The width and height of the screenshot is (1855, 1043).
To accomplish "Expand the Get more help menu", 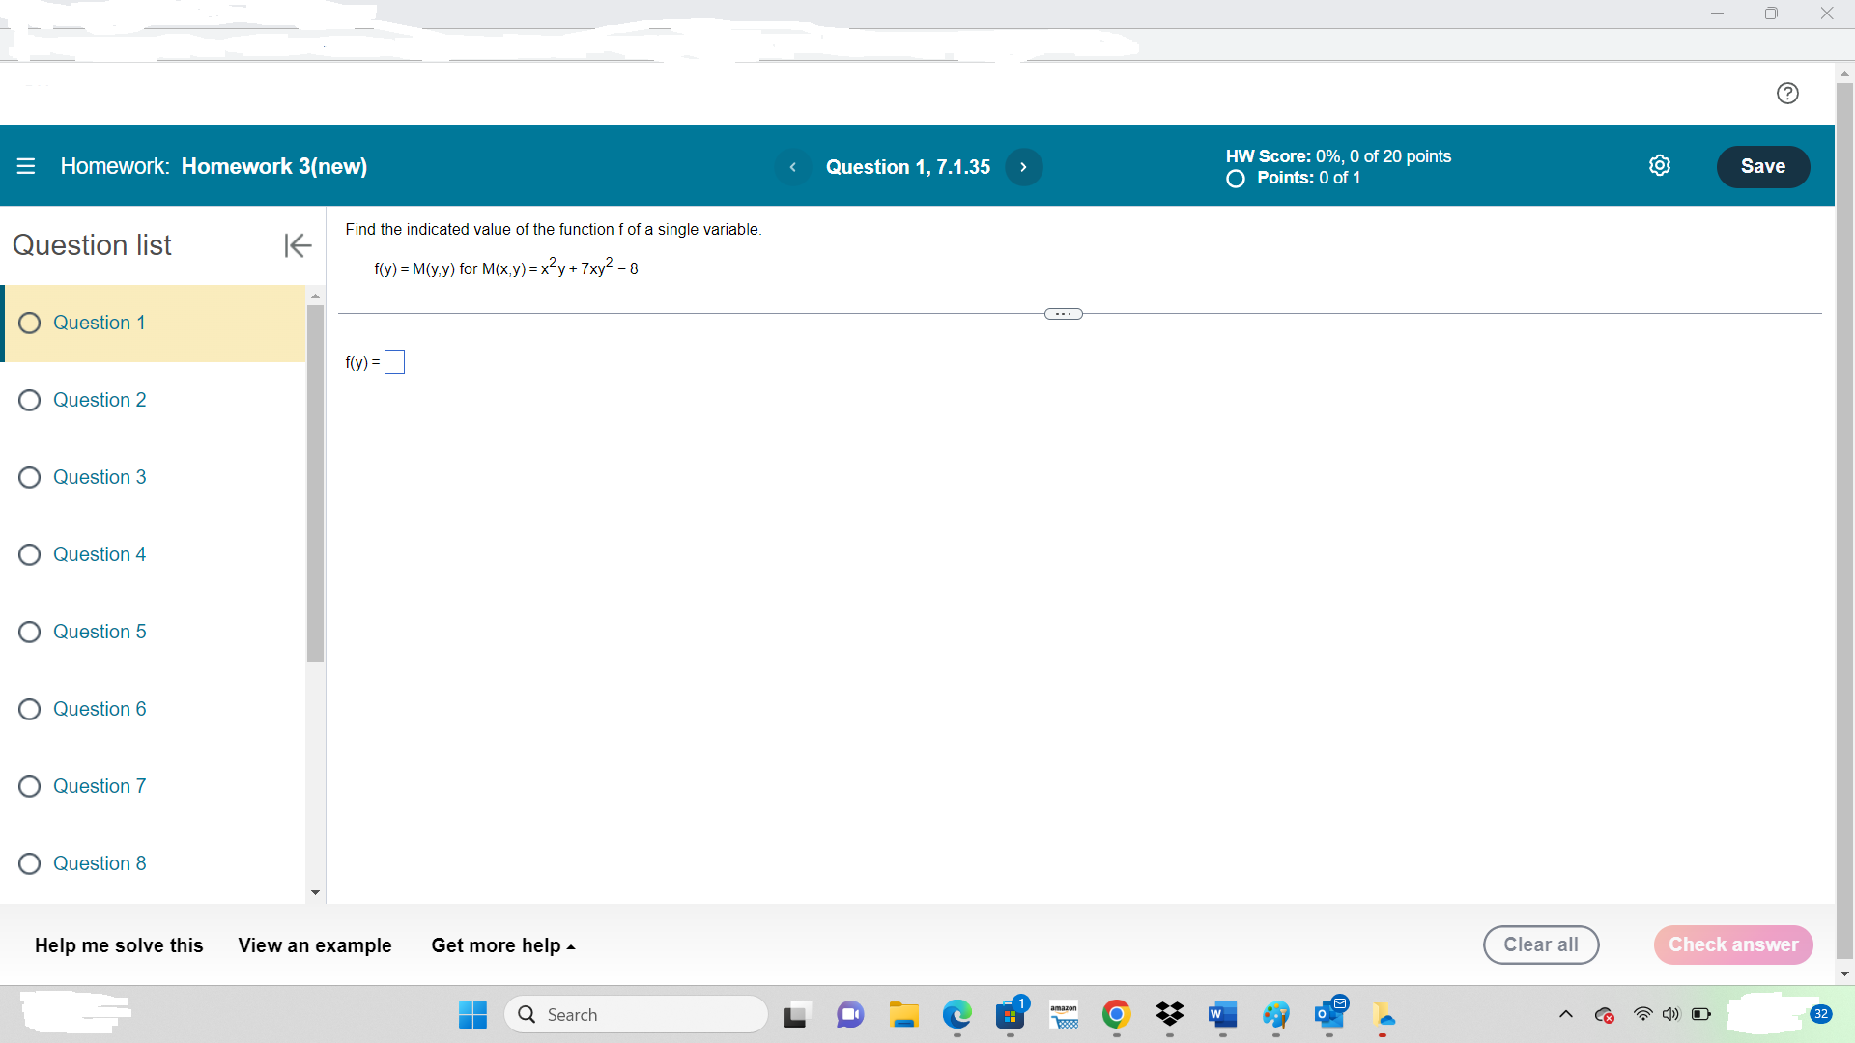I will 502,945.
